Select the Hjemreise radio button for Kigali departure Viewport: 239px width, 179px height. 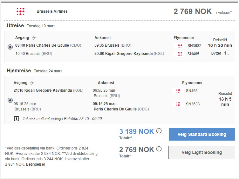click(10, 100)
